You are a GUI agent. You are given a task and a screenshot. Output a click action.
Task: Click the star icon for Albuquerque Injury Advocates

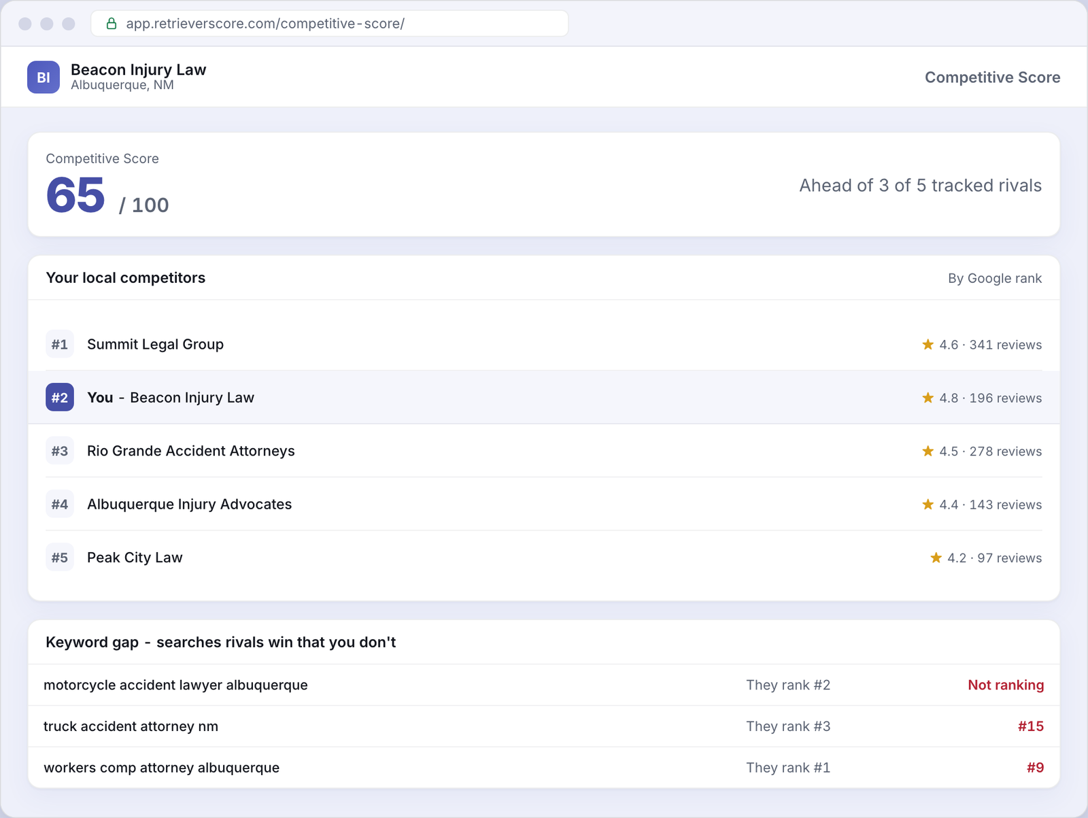pos(928,504)
